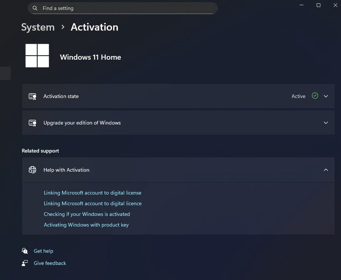Click the search magnifier icon
This screenshot has height=280, width=341.
pos(35,8)
